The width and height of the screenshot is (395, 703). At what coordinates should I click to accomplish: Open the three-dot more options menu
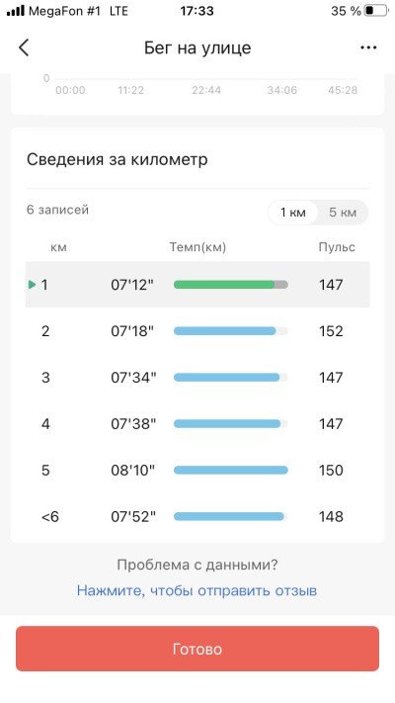point(368,47)
